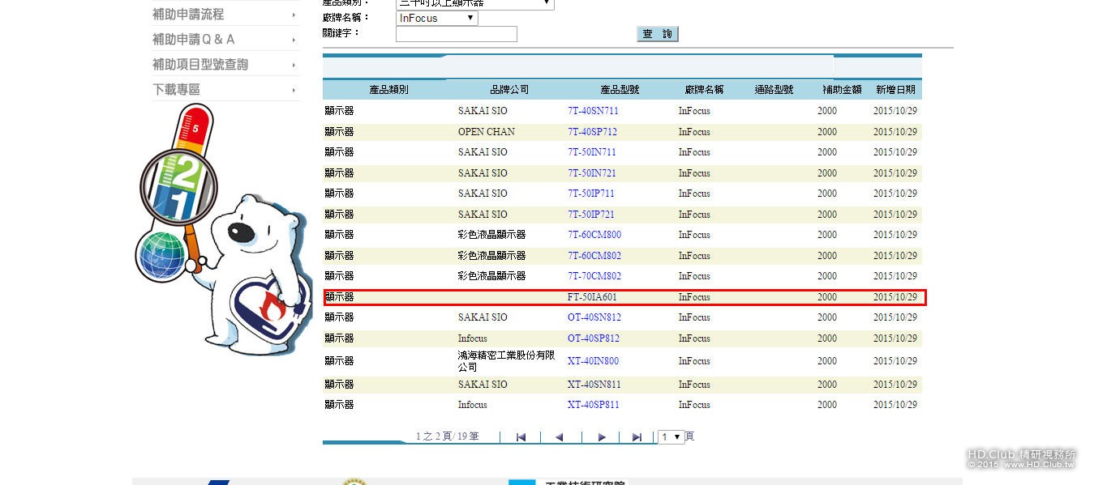Screen dimensions: 1094x485
Task: Open model link XT-40IN800
Action: (593, 361)
